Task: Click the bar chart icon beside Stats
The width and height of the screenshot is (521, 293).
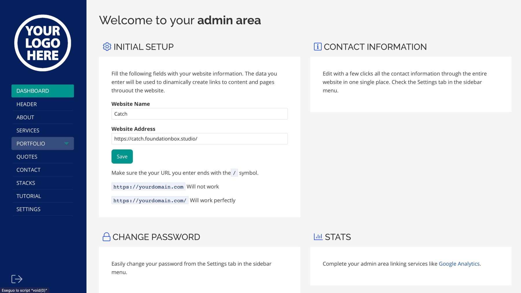Action: click(x=318, y=237)
